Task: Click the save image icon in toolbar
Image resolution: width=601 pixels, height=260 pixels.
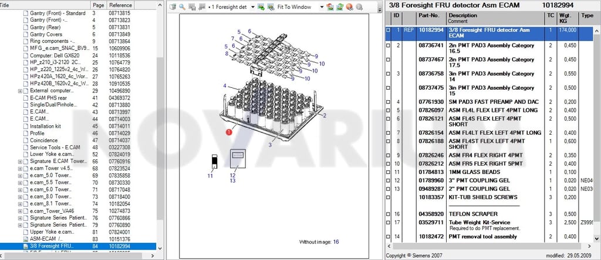Action: click(192, 7)
